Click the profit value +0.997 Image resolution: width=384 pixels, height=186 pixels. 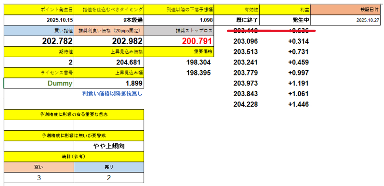(298, 73)
